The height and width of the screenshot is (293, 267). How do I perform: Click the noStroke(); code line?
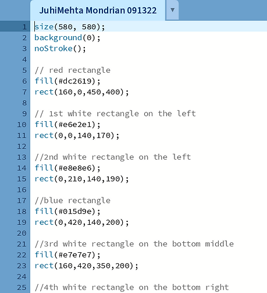[x=60, y=48]
